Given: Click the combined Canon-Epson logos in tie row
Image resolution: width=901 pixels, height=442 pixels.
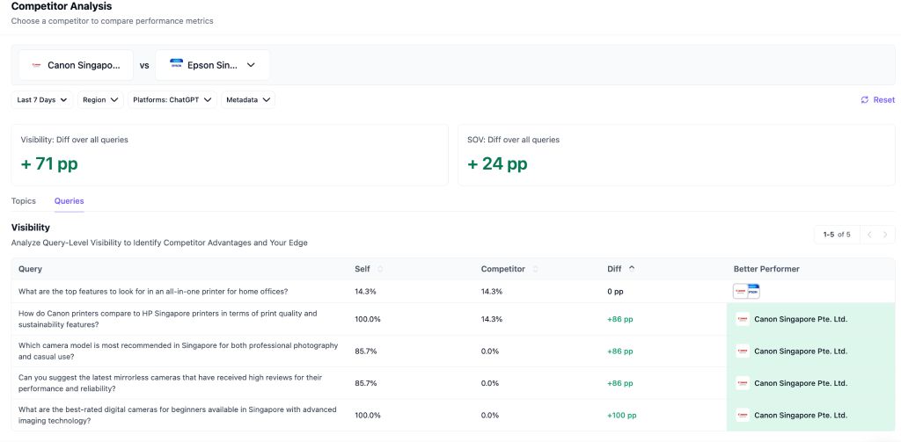Looking at the screenshot, I should click(x=746, y=292).
